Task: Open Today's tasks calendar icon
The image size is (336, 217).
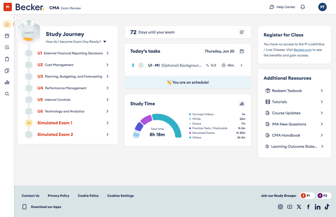Action: (241, 51)
